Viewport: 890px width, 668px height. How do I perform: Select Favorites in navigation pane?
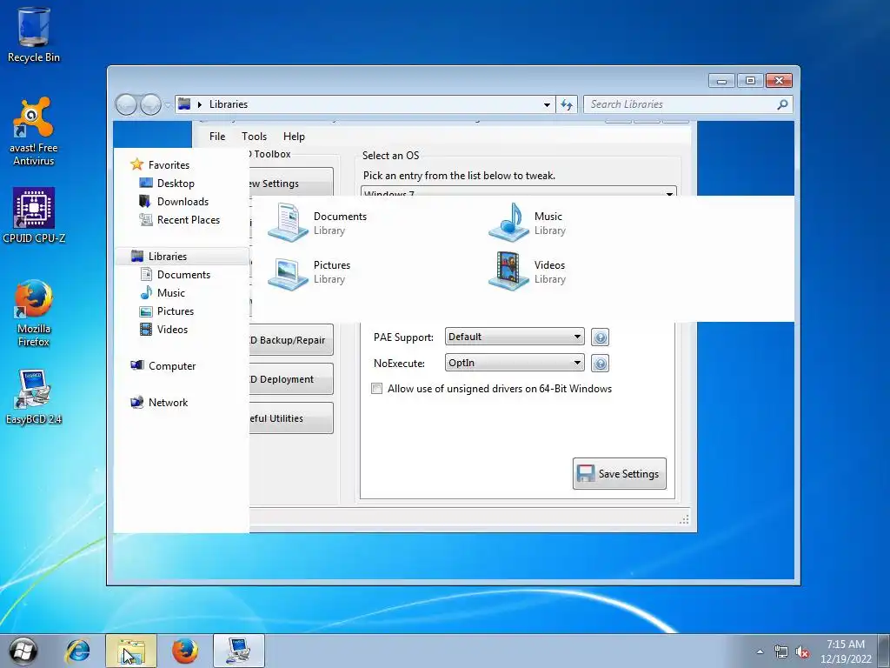pos(169,165)
